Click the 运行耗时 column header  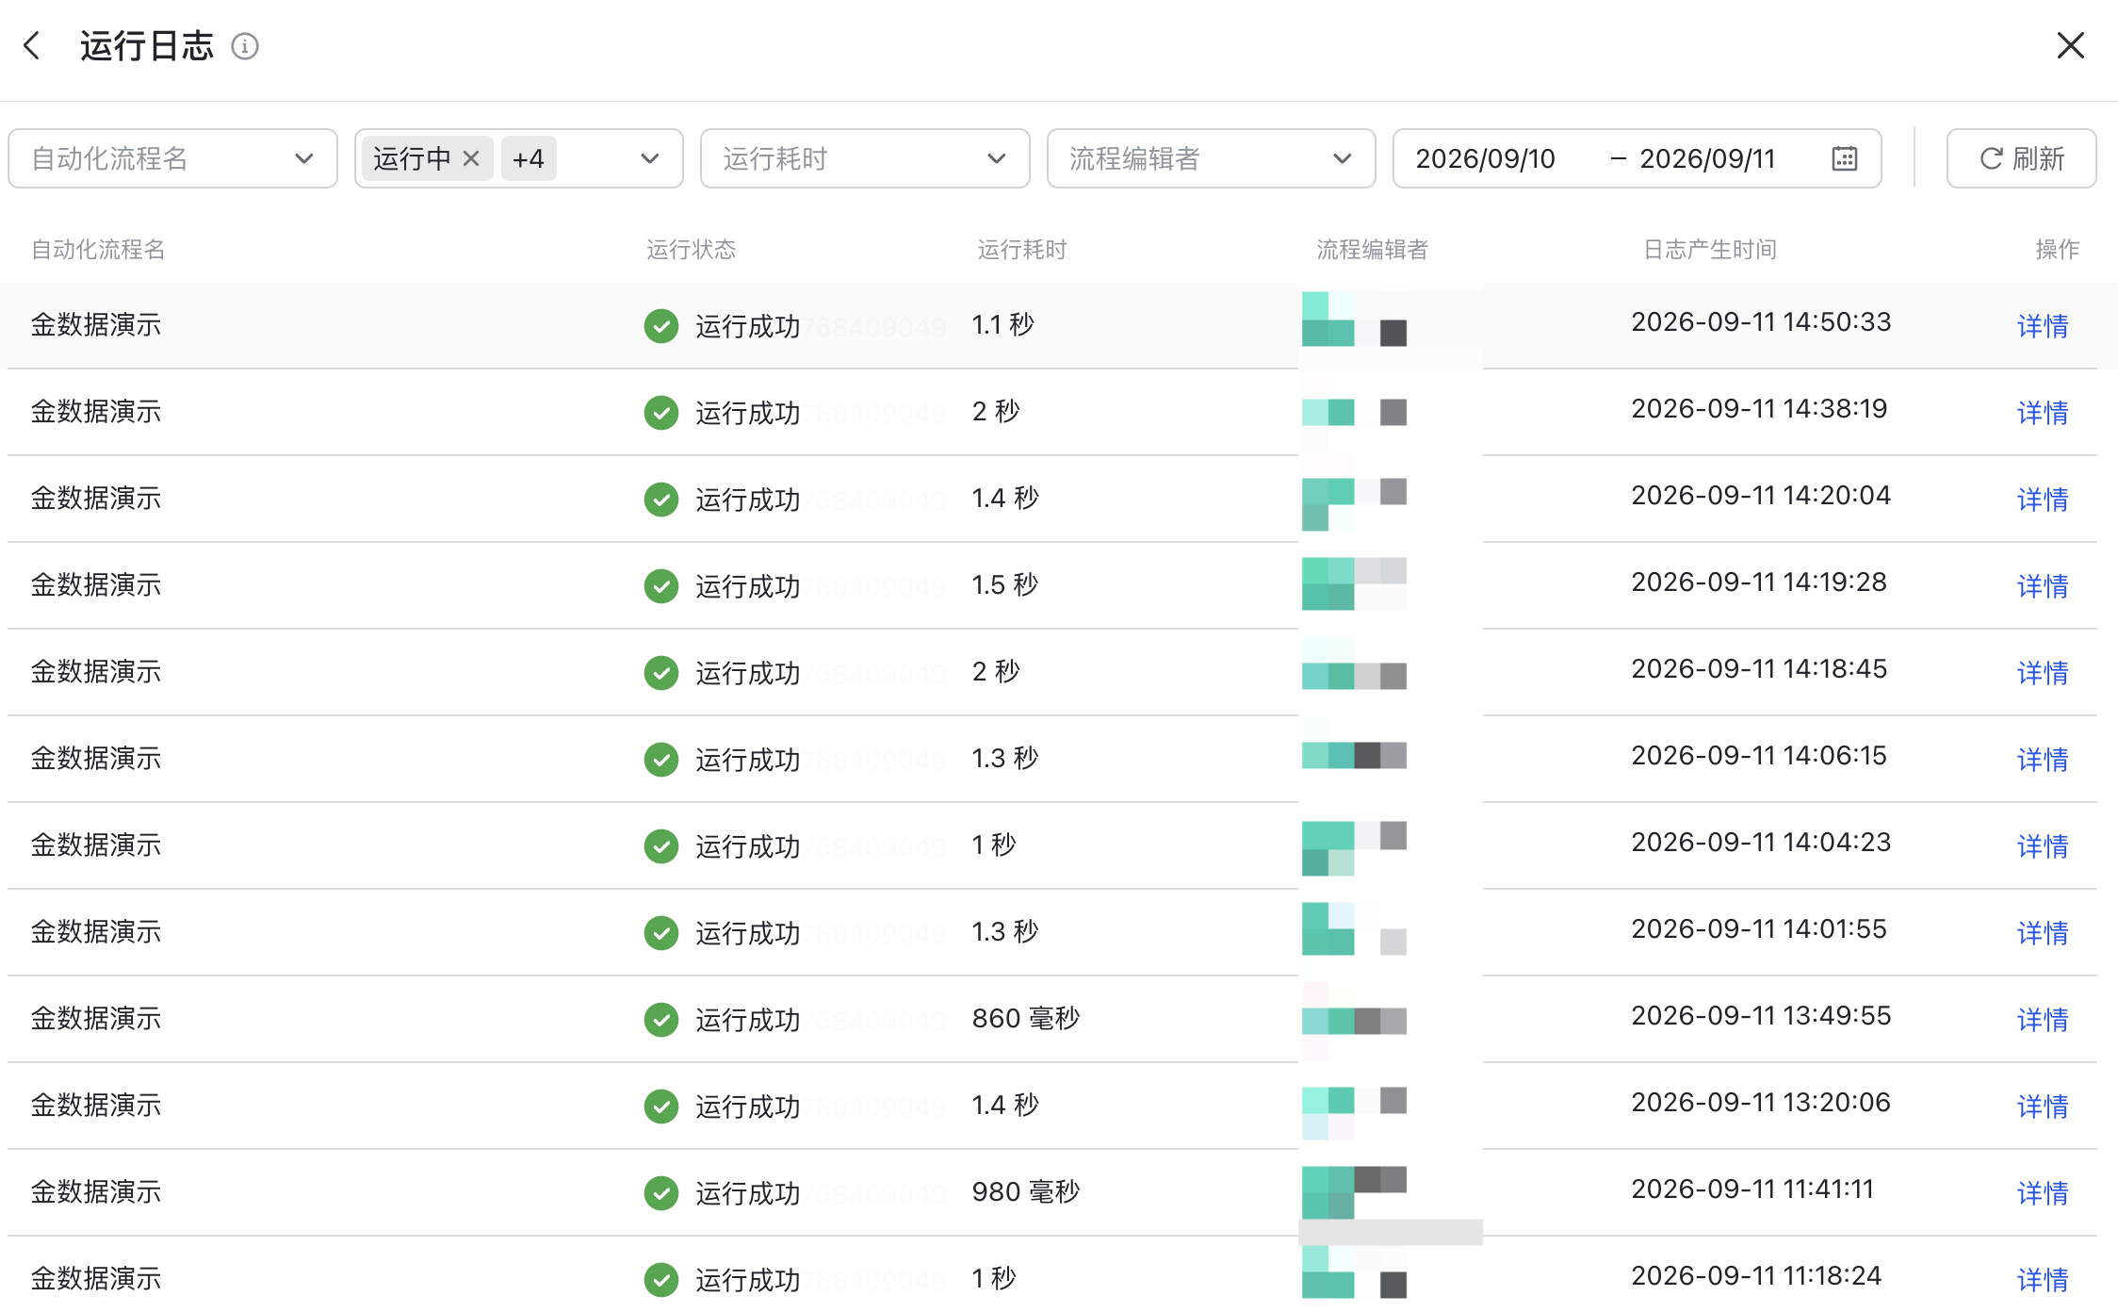point(1022,250)
